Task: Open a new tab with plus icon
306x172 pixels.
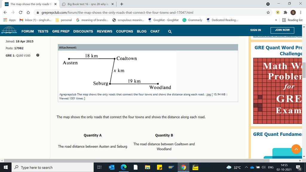Action: pyautogui.click(x=122, y=4)
